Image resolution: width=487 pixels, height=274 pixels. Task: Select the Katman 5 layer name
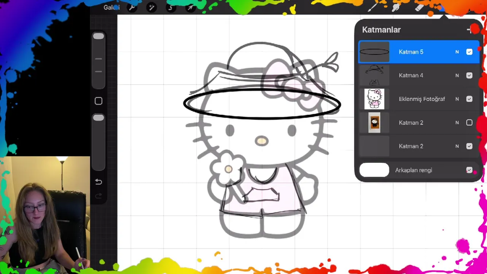click(x=411, y=52)
